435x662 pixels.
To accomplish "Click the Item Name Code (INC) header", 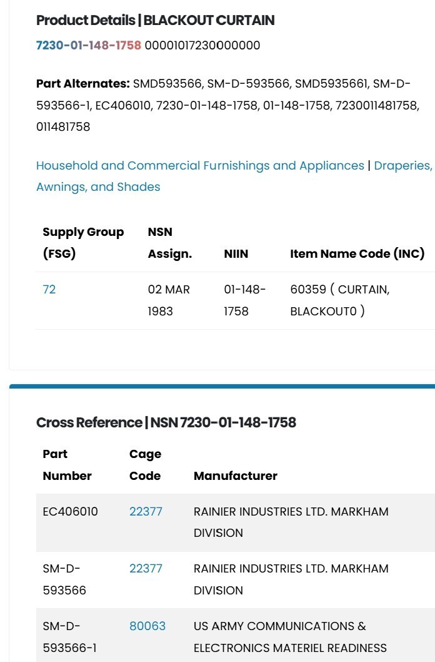I will click(x=357, y=254).
